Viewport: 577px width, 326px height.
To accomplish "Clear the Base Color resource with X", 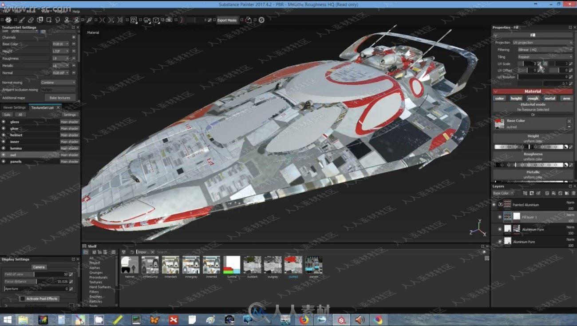I will [x=569, y=121].
